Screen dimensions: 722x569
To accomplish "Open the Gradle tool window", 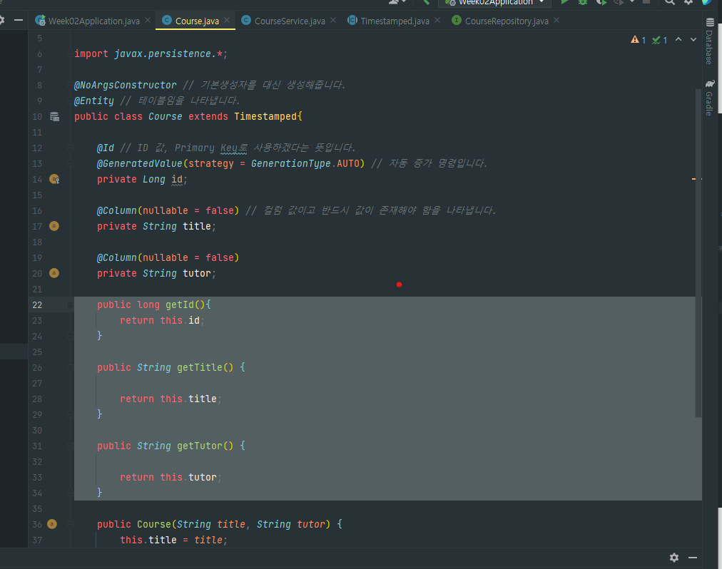I will (710, 98).
